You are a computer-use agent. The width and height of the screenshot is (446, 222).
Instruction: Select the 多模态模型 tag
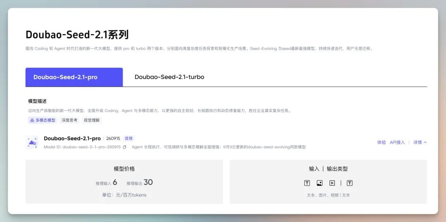click(x=43, y=120)
